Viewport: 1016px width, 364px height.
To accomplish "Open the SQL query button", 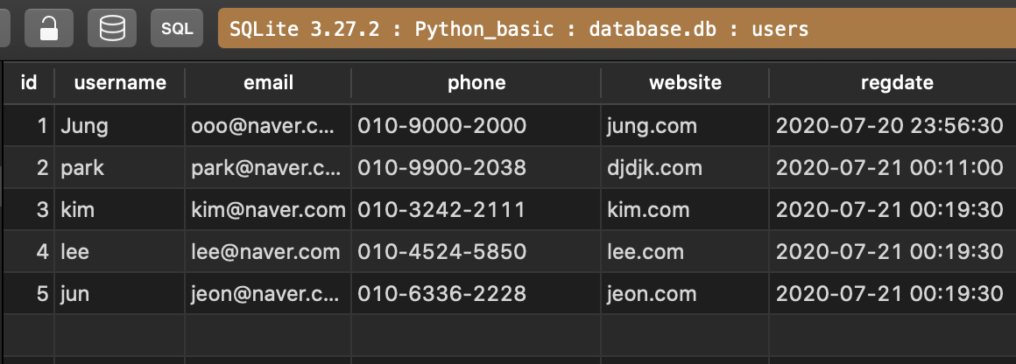I will tap(177, 29).
